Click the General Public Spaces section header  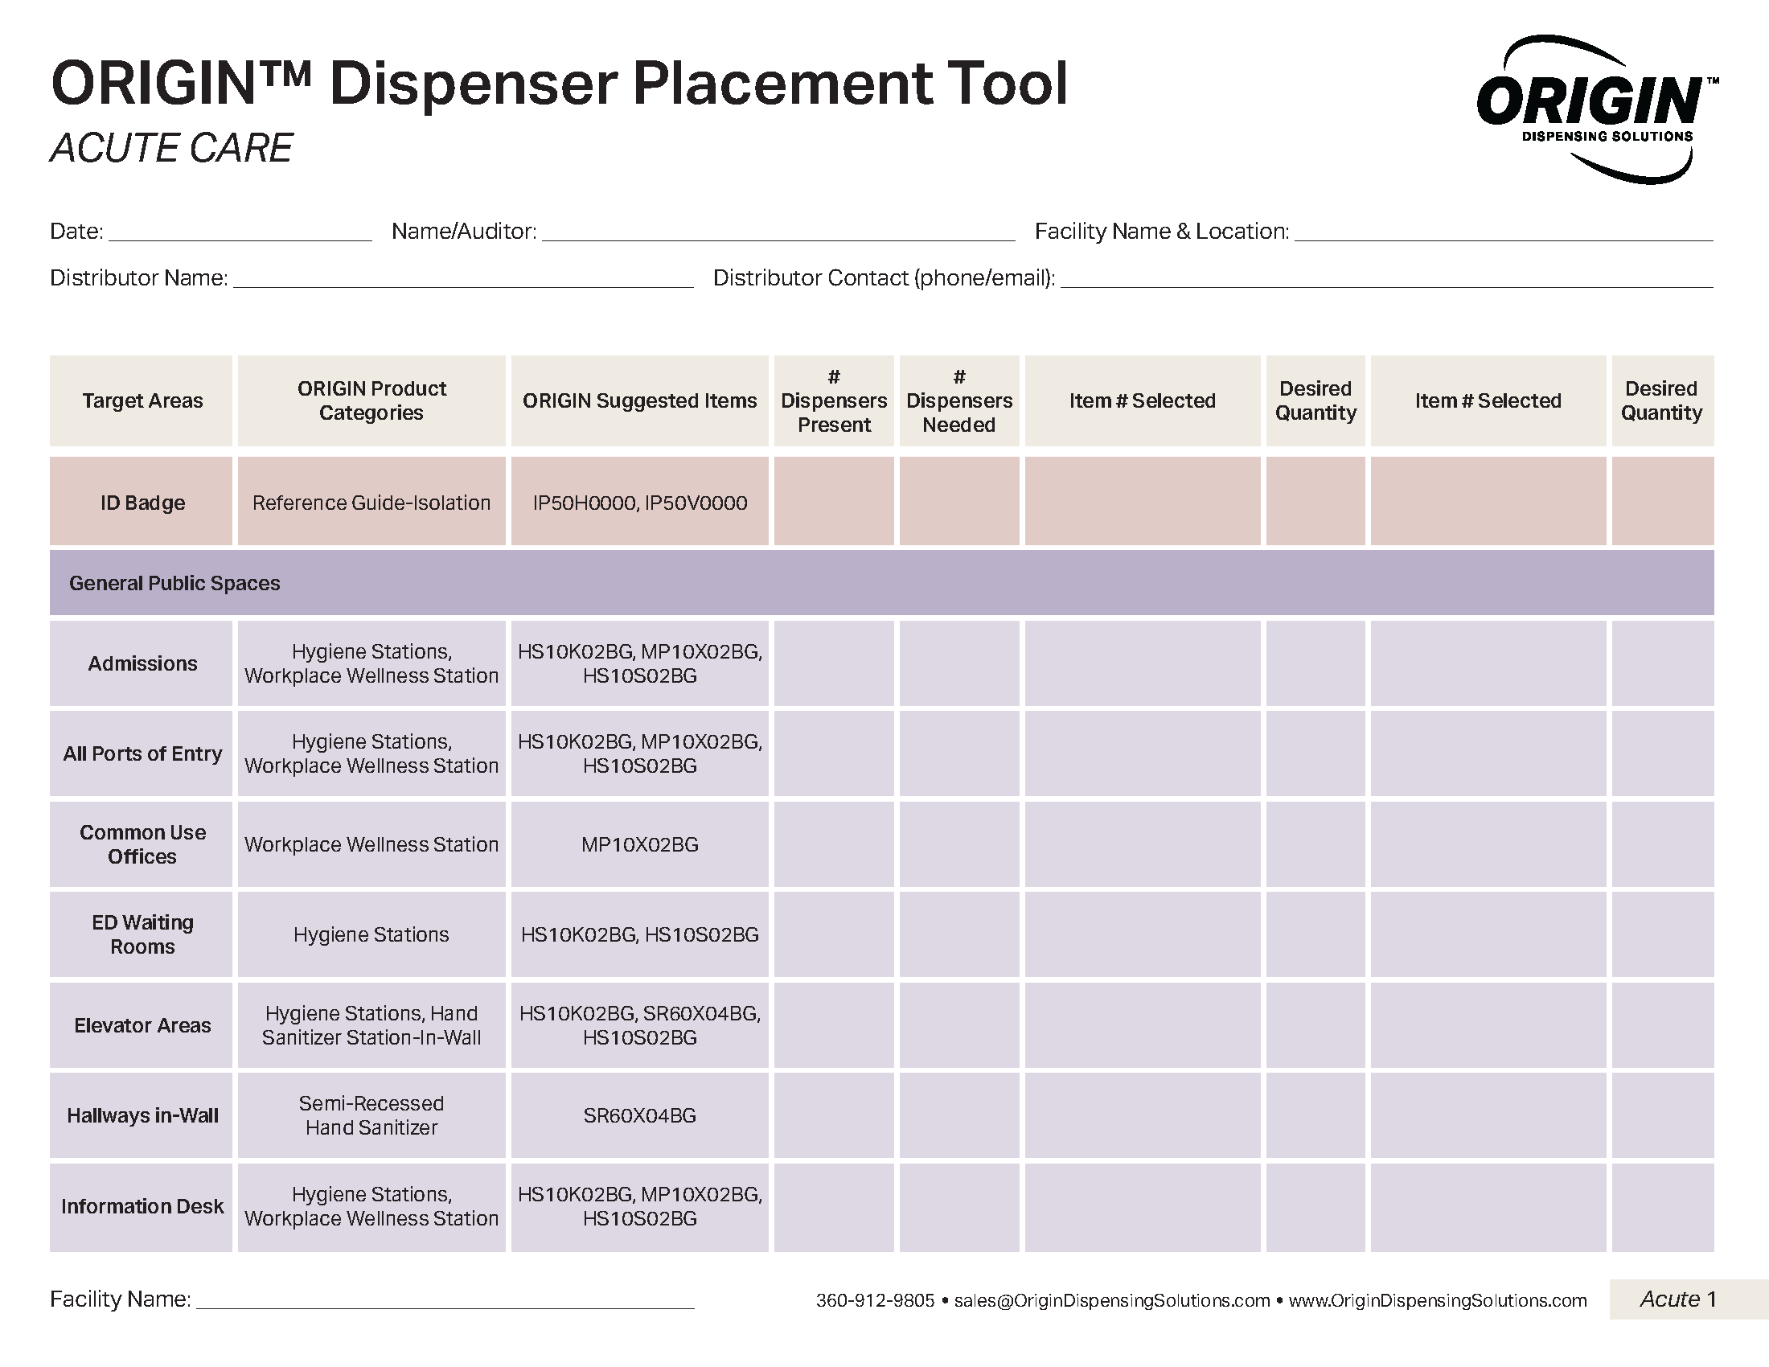175,583
